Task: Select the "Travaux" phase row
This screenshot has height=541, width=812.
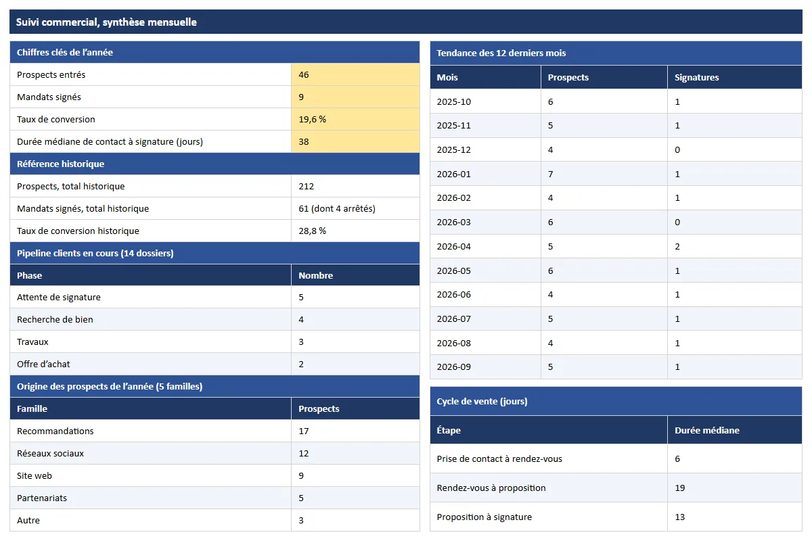Action: pos(215,342)
